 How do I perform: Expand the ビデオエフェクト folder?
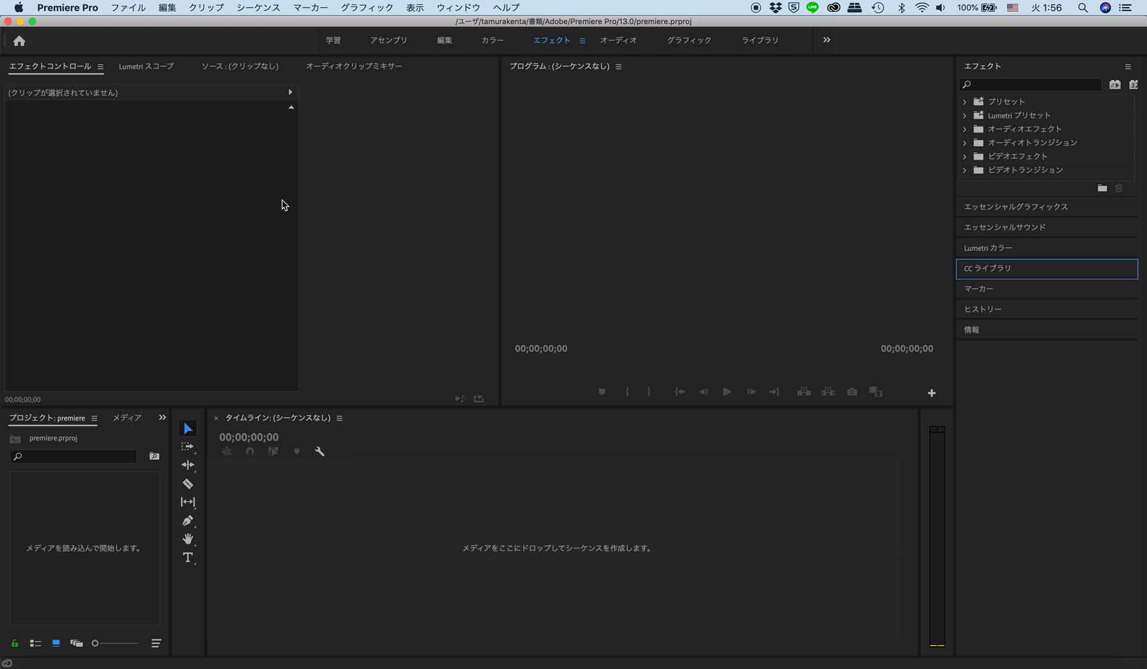(965, 156)
